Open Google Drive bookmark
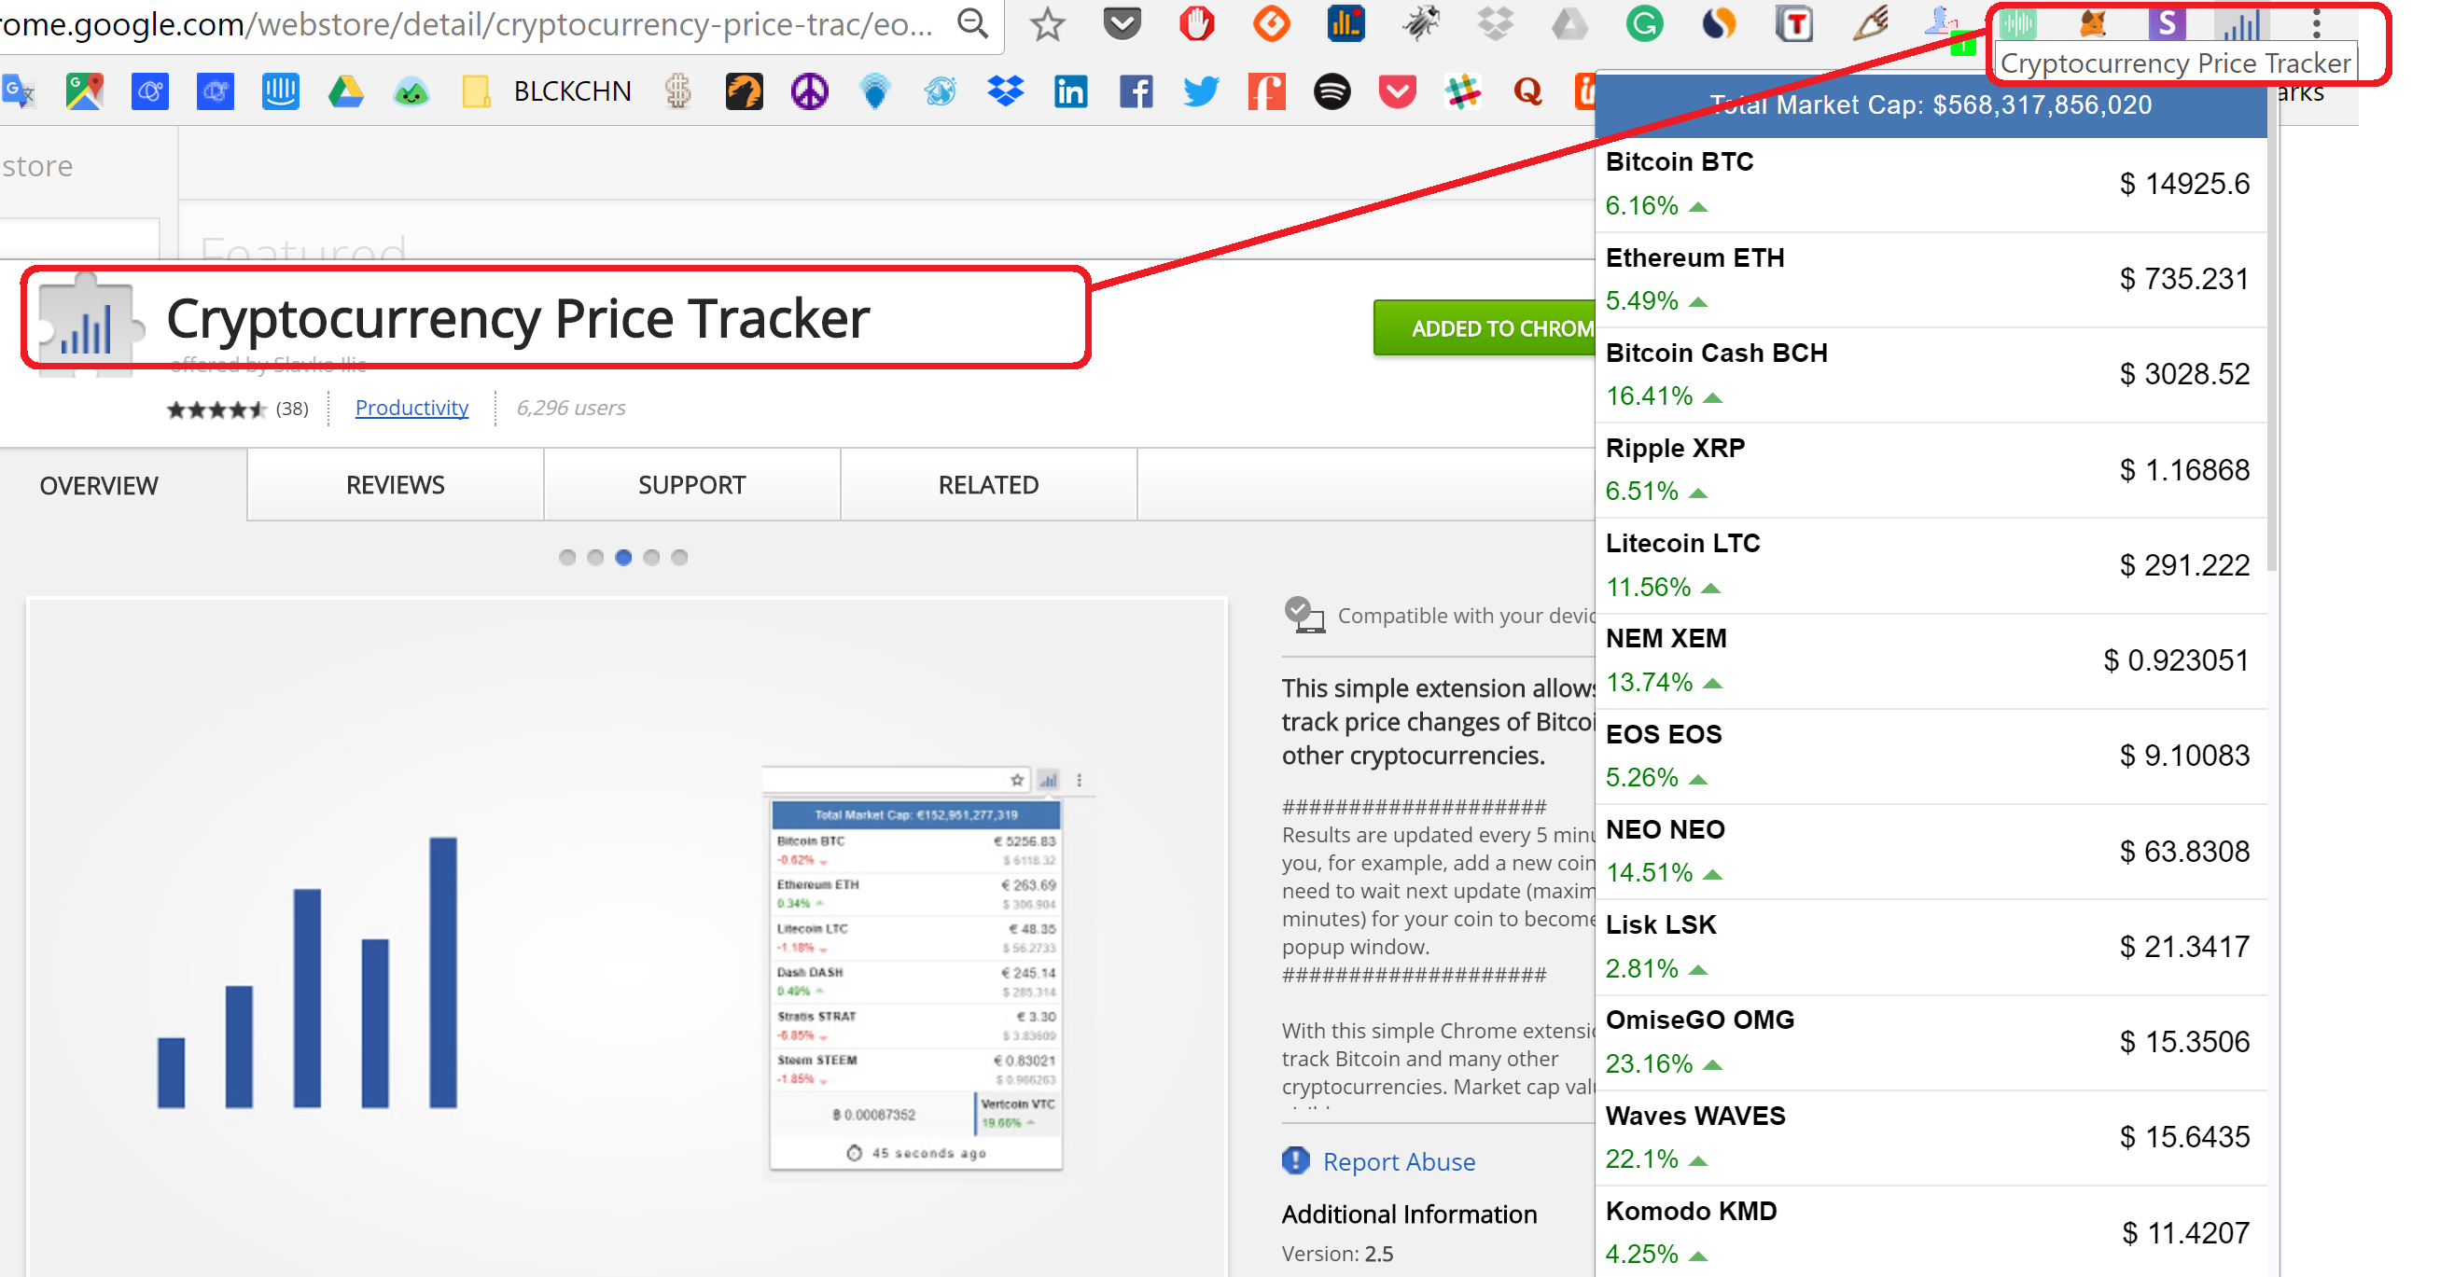This screenshot has height=1277, width=2454. coord(346,91)
